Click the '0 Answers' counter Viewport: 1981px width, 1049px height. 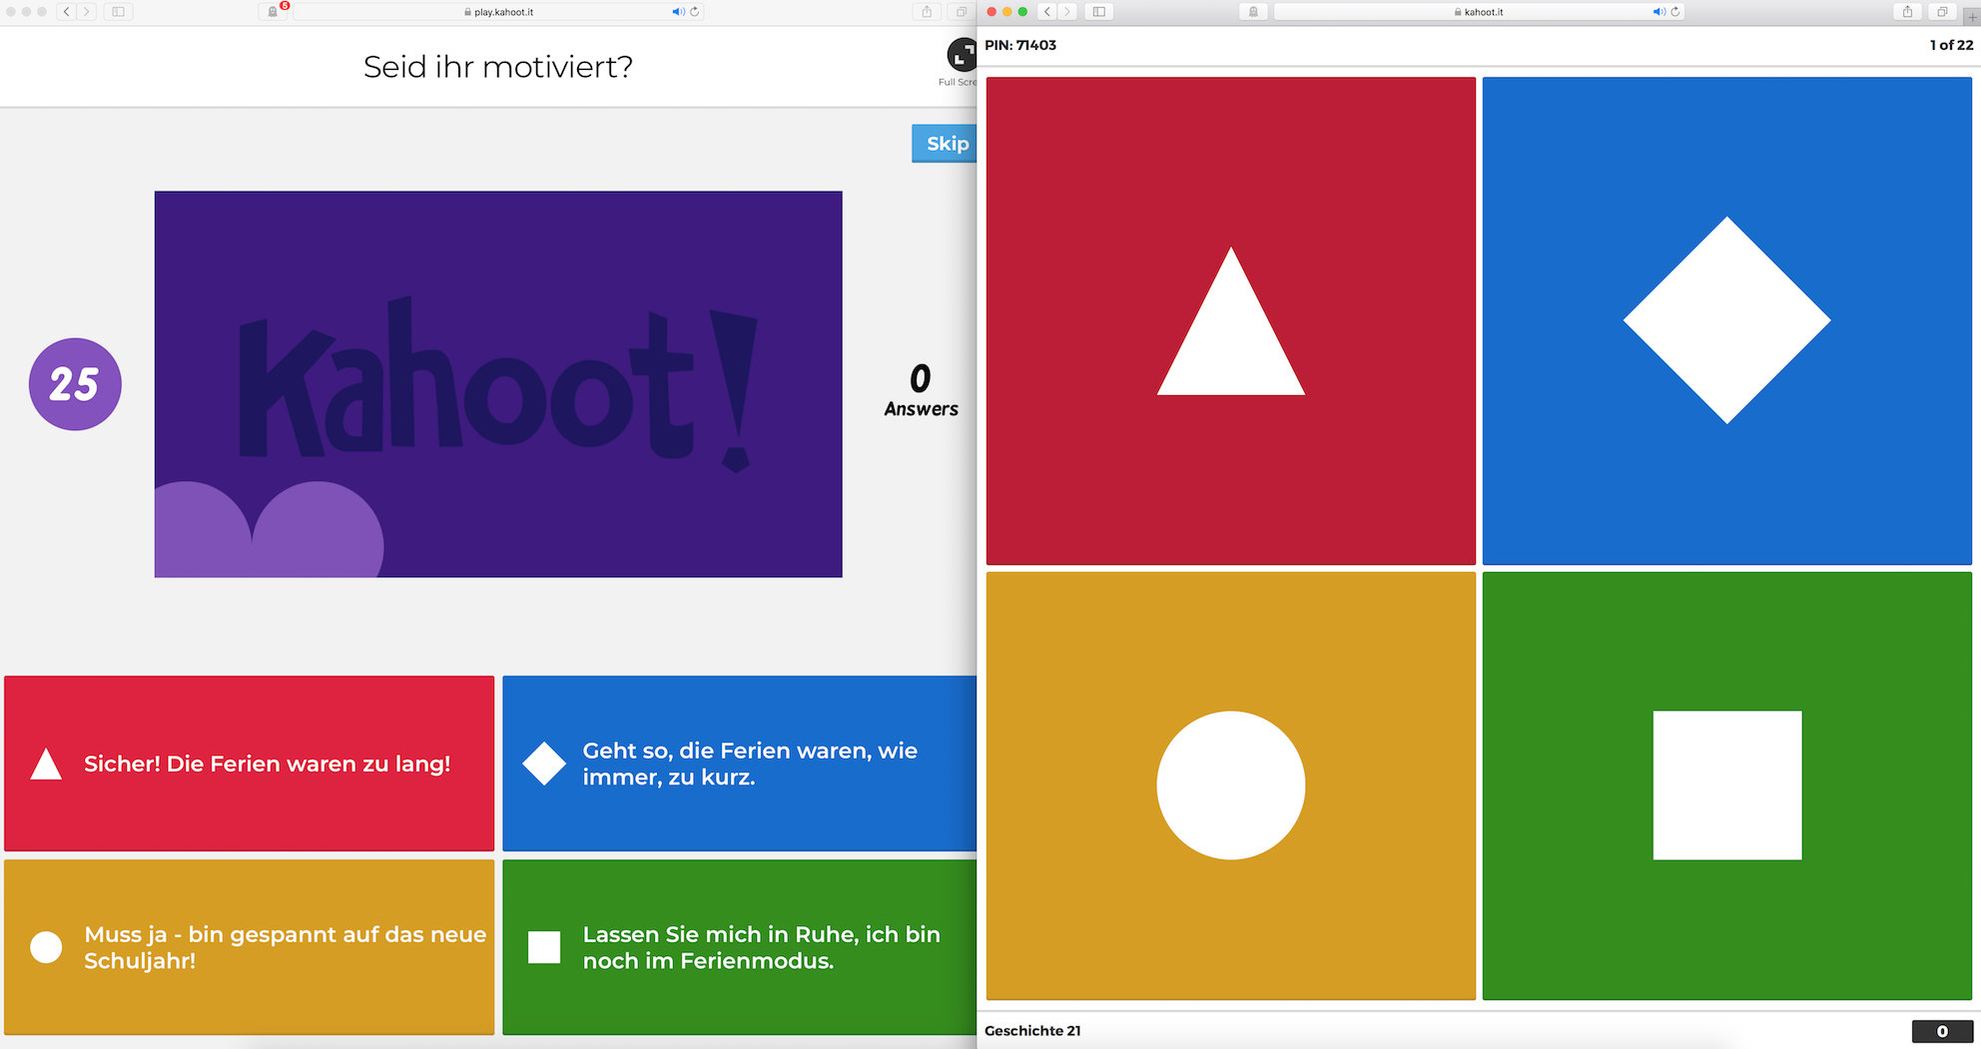tap(921, 390)
